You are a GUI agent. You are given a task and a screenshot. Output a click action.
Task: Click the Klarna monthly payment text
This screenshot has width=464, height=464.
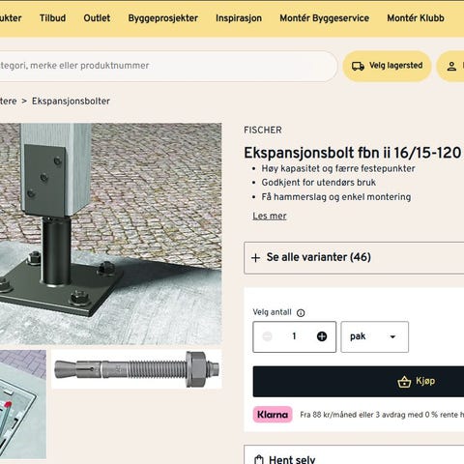tap(382, 415)
